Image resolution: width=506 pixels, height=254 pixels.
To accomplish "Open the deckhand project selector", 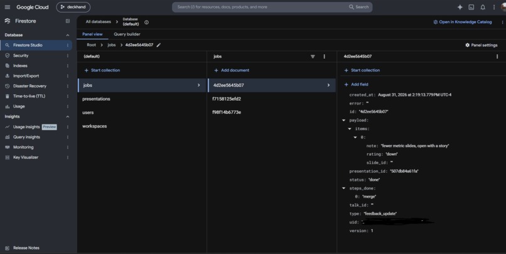I will [73, 7].
